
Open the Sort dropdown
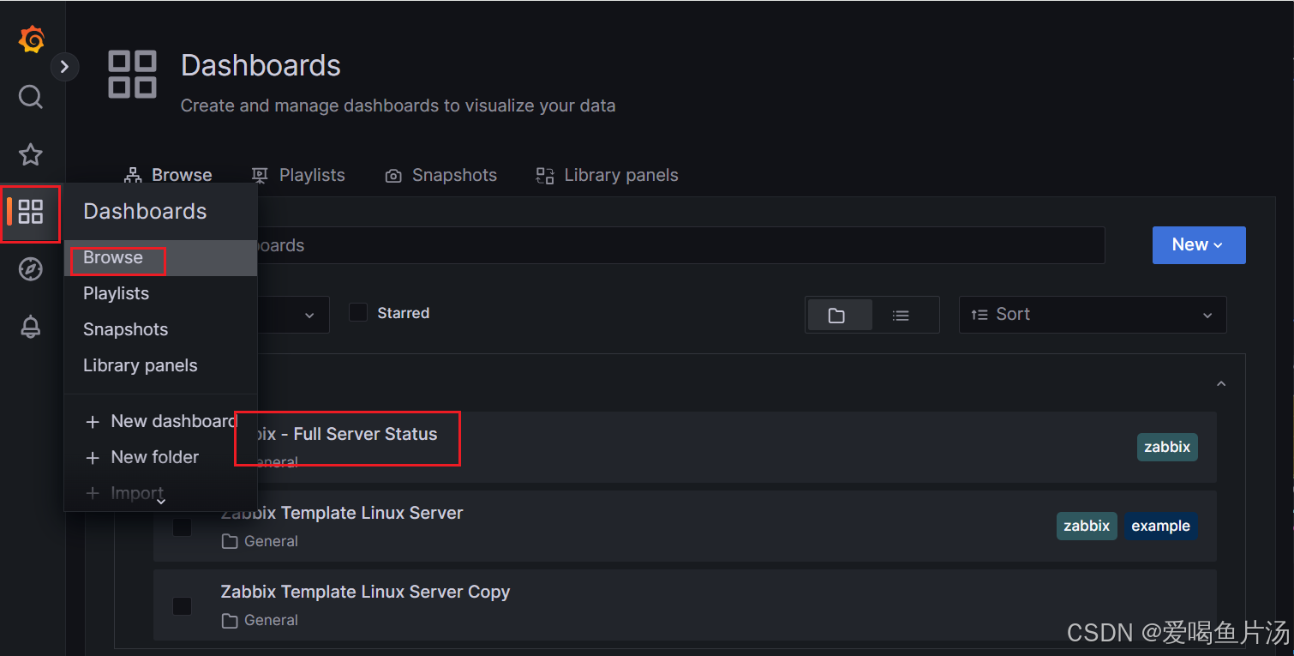1093,315
